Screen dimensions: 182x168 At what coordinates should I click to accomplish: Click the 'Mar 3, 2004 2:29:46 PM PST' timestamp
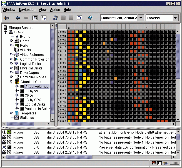[68, 152]
